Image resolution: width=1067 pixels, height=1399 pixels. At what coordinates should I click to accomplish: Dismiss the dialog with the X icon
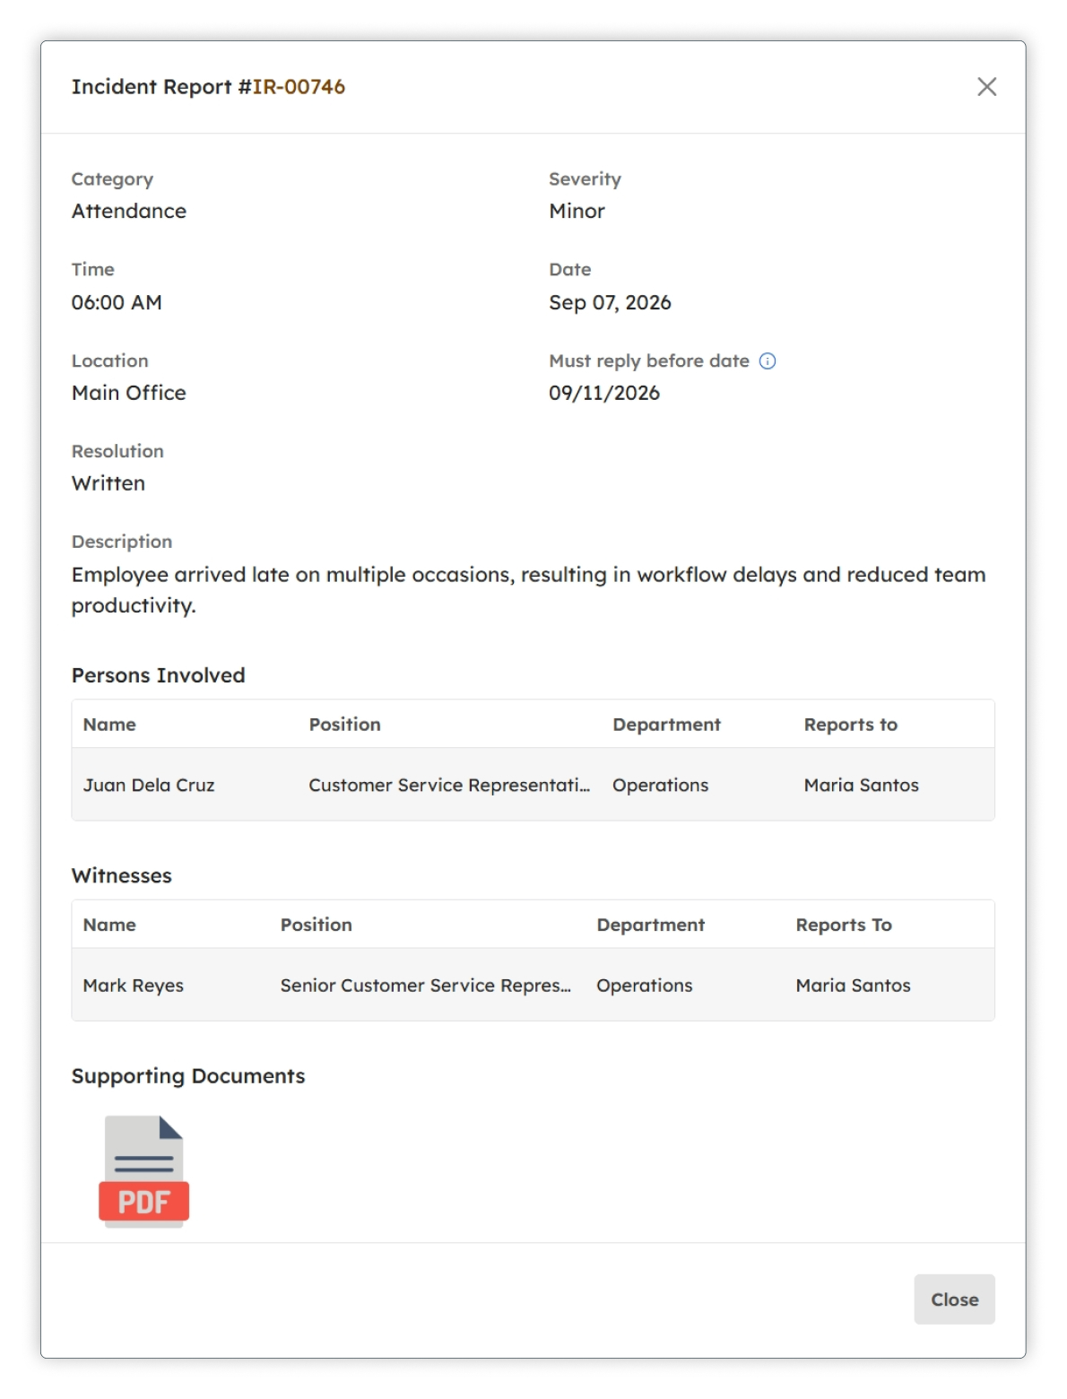(986, 86)
